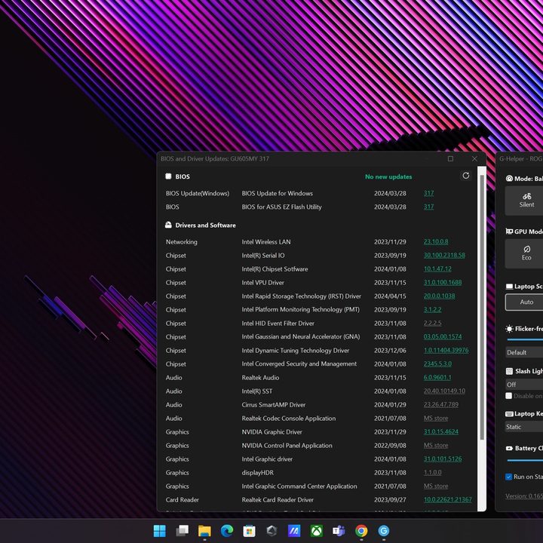Open Realtek Card Reader version 10.0.22621.21367 link
The image size is (543, 543).
point(448,500)
